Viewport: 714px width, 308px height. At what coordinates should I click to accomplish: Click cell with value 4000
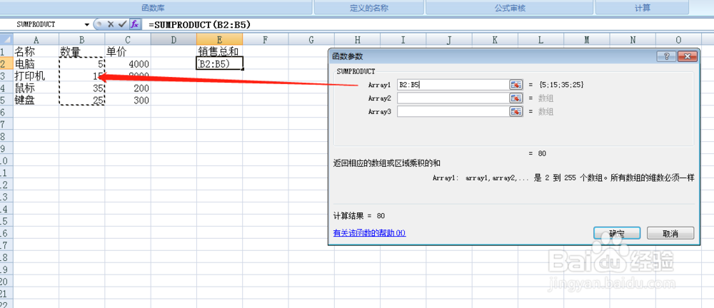pyautogui.click(x=128, y=63)
